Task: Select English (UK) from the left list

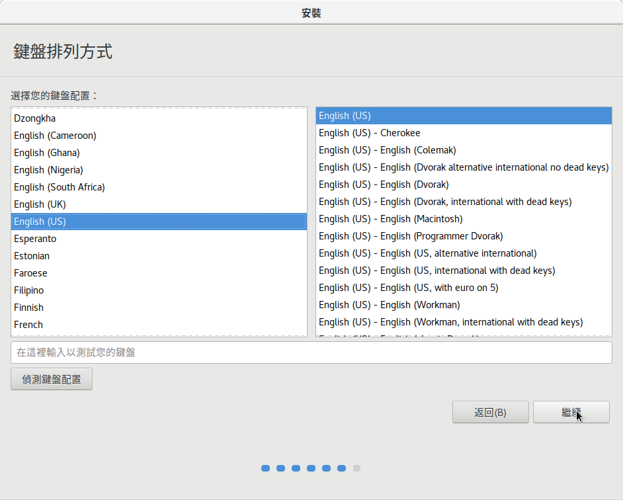Action: click(40, 204)
